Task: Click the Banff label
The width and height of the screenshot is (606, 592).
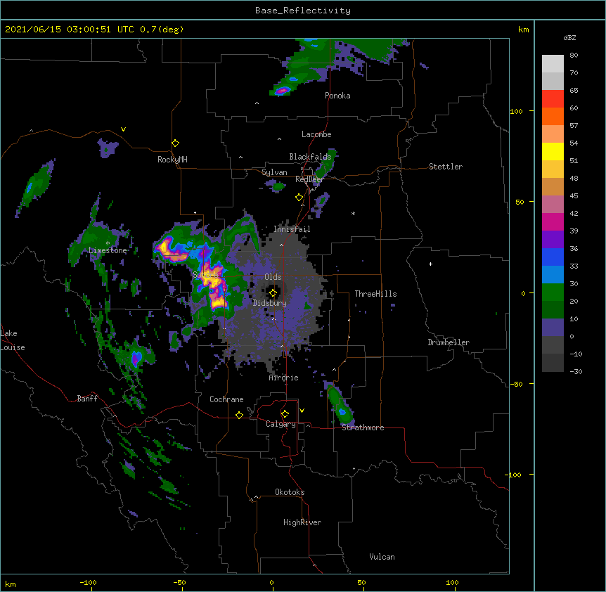Action: (x=87, y=399)
